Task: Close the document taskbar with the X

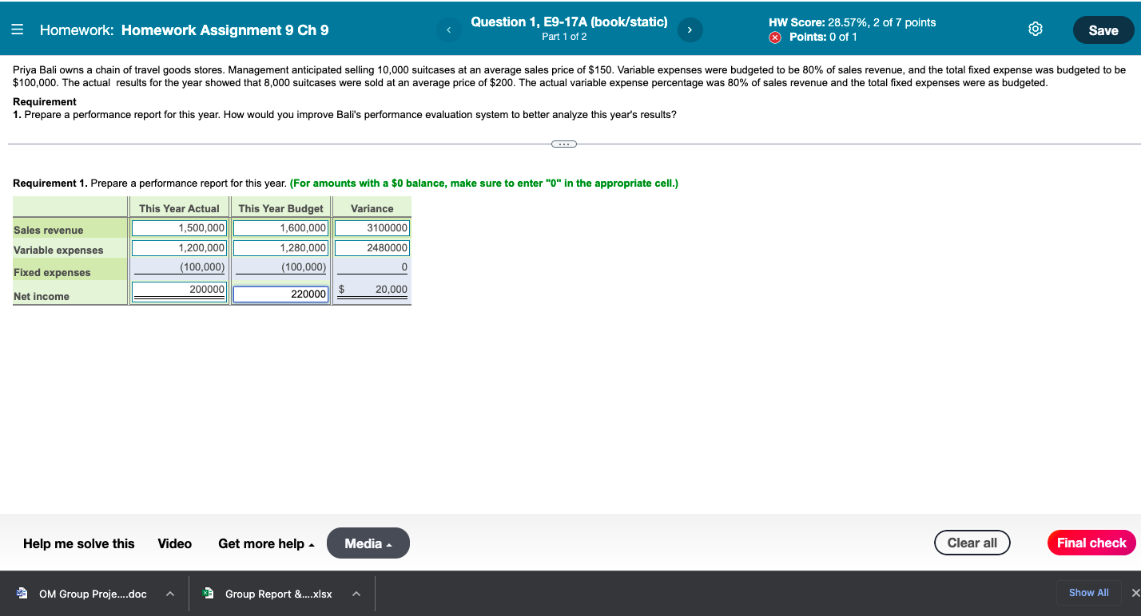Action: coord(1135,594)
